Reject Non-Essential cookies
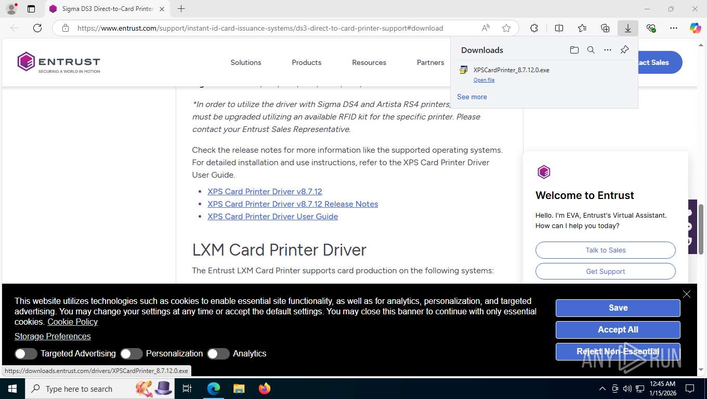The width and height of the screenshot is (707, 399). [618, 351]
